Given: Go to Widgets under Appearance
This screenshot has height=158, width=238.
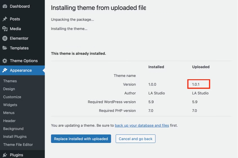Looking at the screenshot, I should tap(10, 105).
